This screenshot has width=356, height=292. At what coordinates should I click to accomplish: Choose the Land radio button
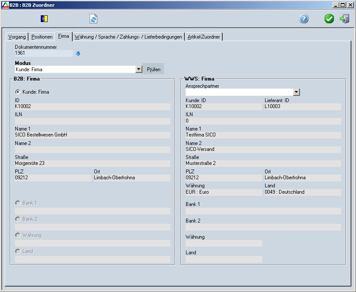click(x=18, y=251)
